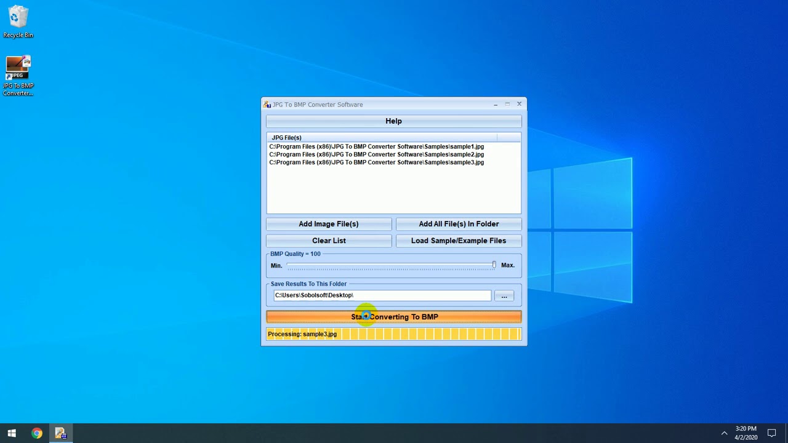Load Sample/Example Files
This screenshot has width=788, height=443.
coord(459,241)
